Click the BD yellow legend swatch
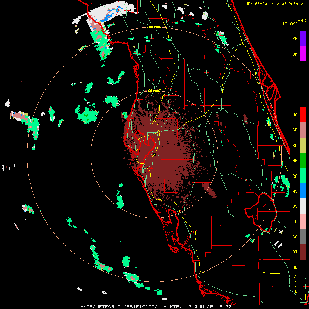Screen dimensions: 309x309 [303, 145]
